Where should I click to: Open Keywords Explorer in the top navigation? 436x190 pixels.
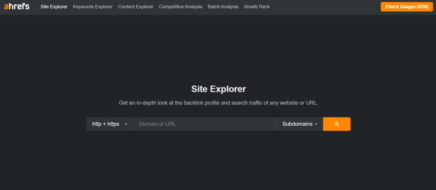(92, 7)
